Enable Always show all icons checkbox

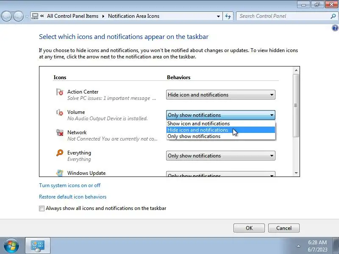(x=42, y=208)
